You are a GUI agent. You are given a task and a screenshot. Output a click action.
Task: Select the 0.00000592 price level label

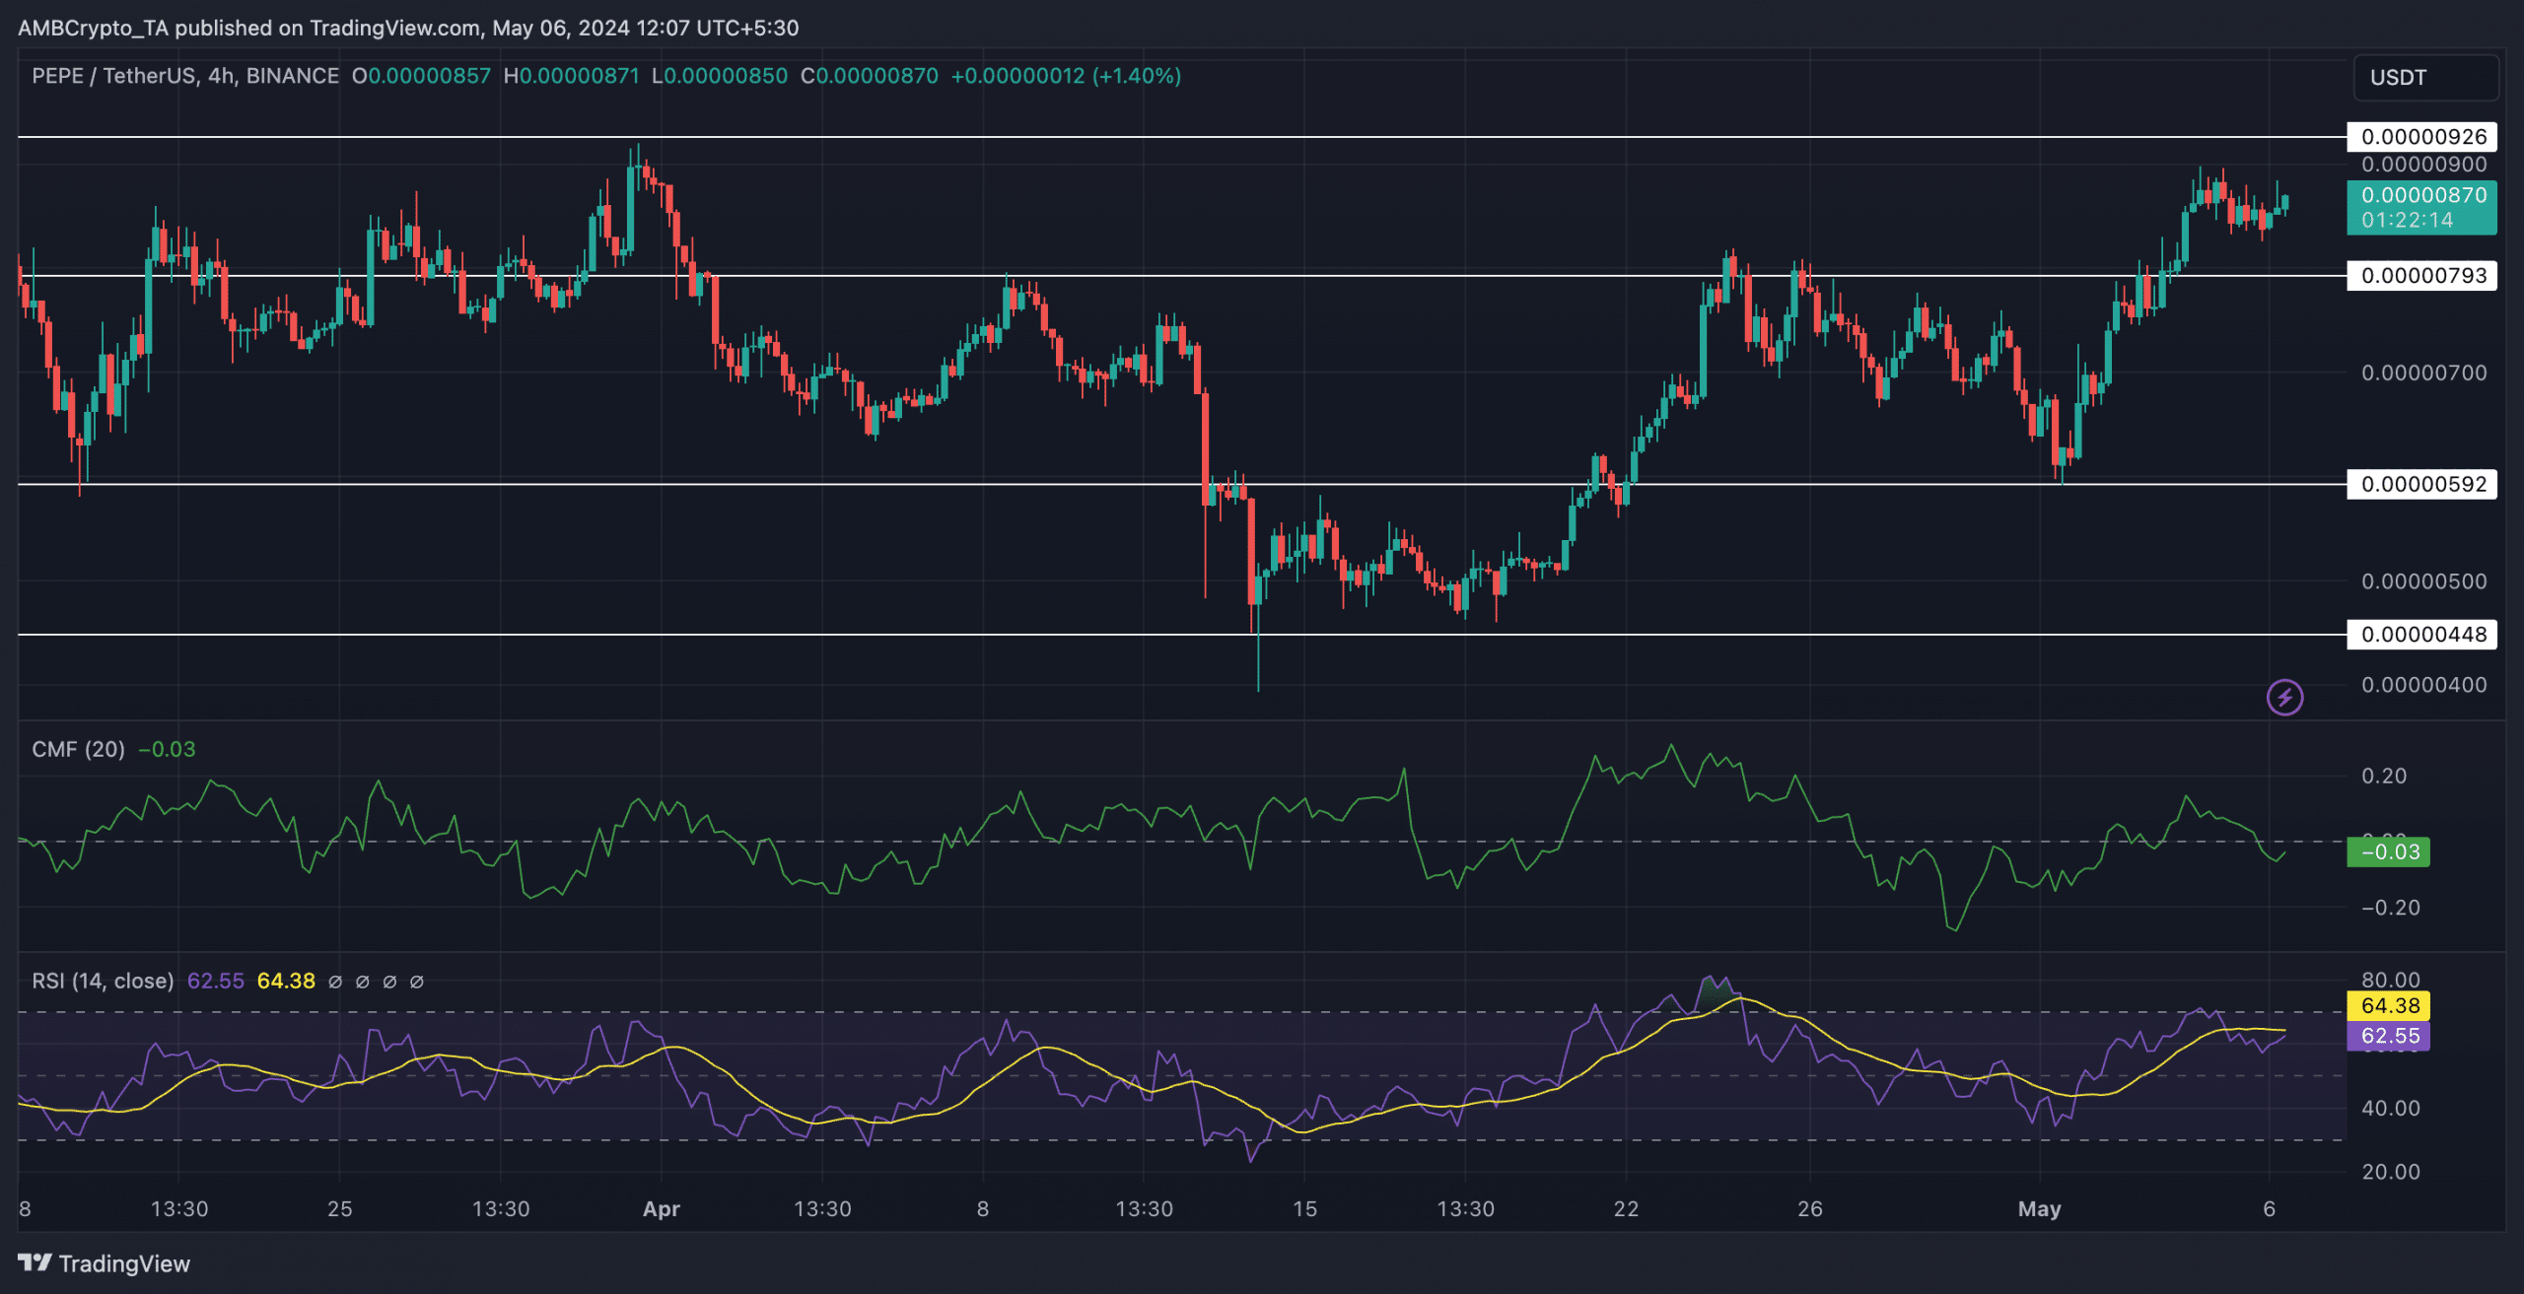click(2421, 484)
